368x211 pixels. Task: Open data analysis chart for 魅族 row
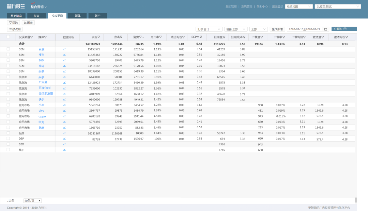click(x=64, y=128)
